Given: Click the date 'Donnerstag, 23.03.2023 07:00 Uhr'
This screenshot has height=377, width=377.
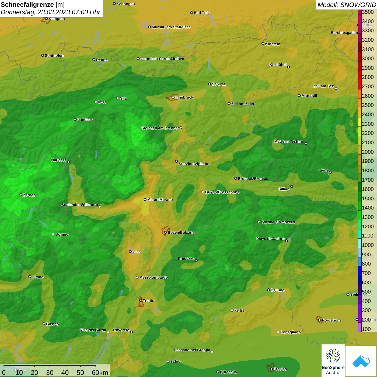Looking at the screenshot, I should point(51,12).
